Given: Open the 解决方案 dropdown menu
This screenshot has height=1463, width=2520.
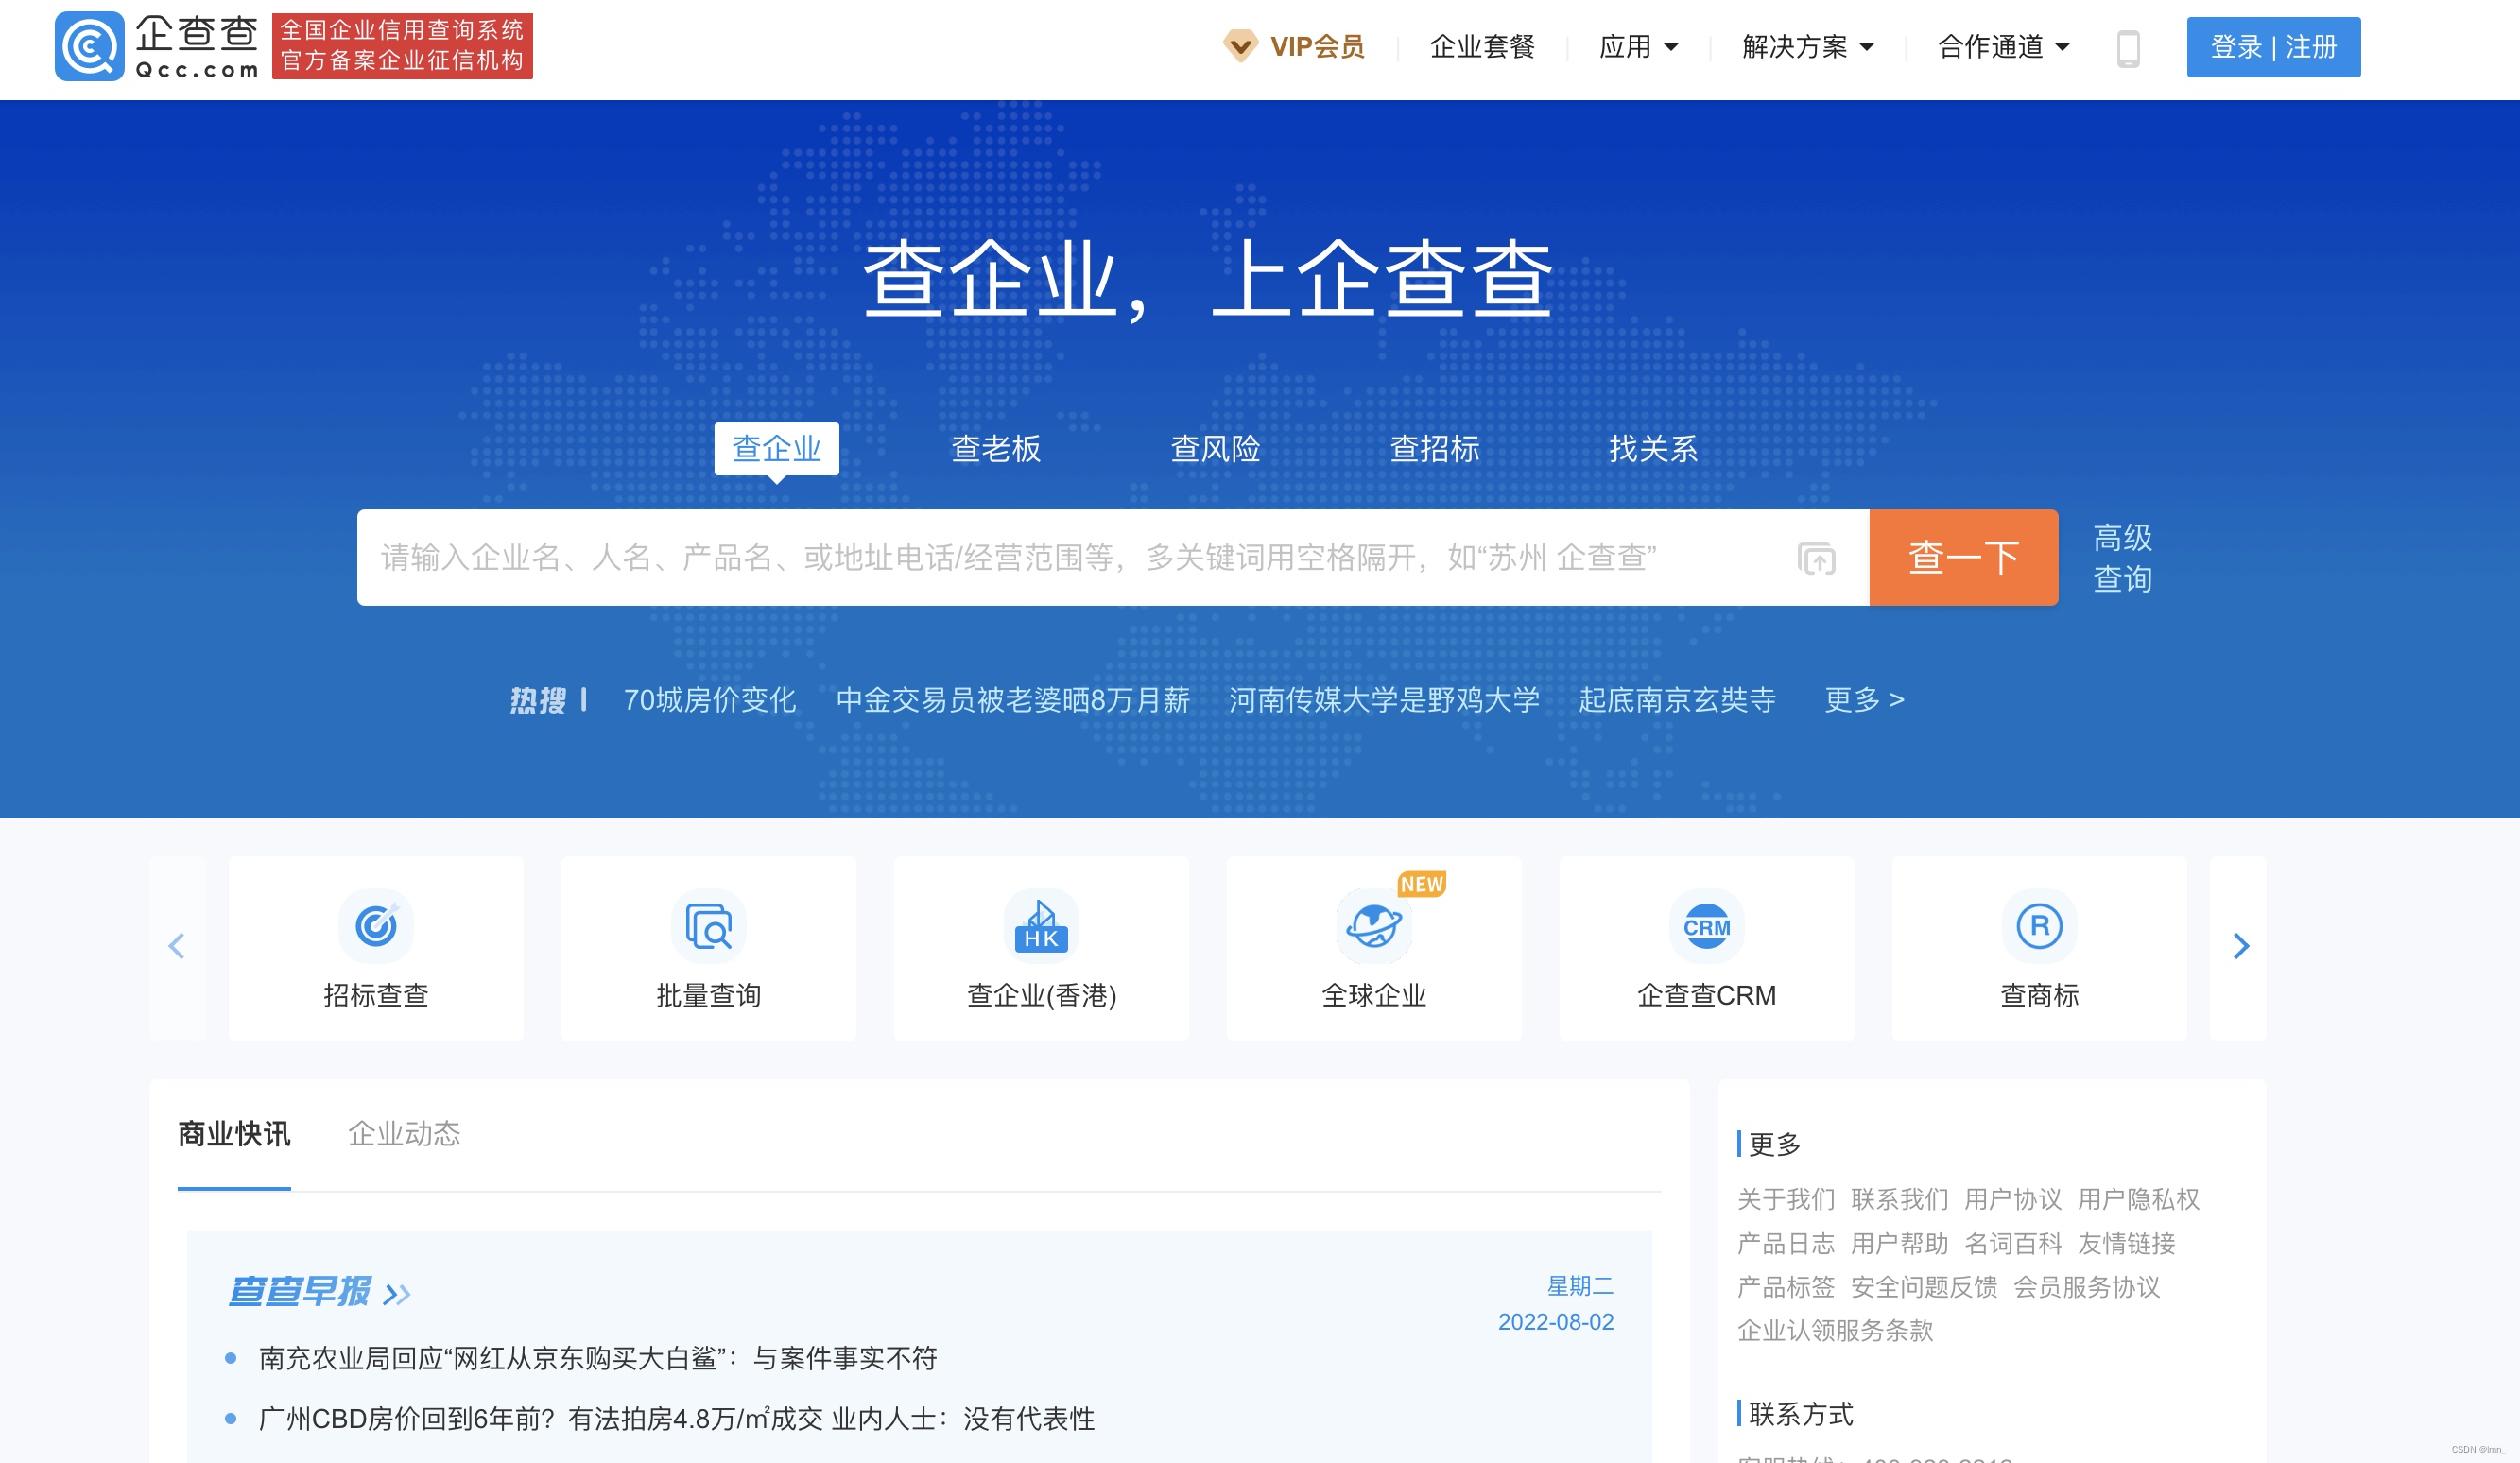Looking at the screenshot, I should (1804, 47).
